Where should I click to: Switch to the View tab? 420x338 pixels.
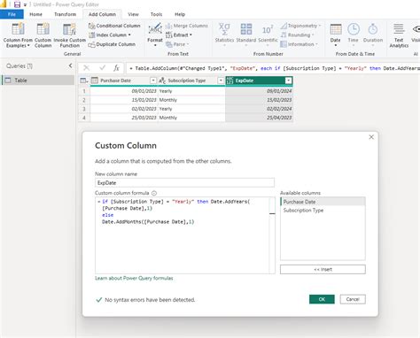tap(133, 14)
